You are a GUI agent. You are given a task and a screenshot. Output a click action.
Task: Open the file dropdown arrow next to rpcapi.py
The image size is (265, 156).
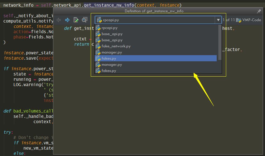coord(218,20)
